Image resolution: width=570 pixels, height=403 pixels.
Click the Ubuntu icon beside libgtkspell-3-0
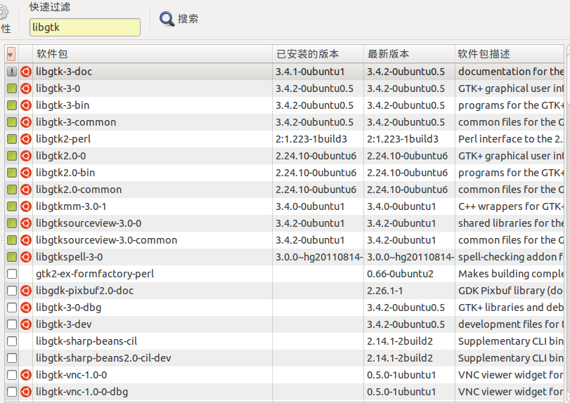pyautogui.click(x=26, y=257)
